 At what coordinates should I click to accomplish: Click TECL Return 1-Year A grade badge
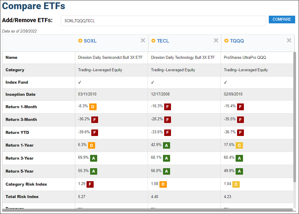(x=167, y=145)
